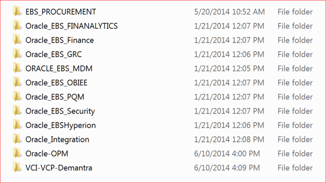Click the Oracle_EBS_GRC folder icon

click(17, 54)
